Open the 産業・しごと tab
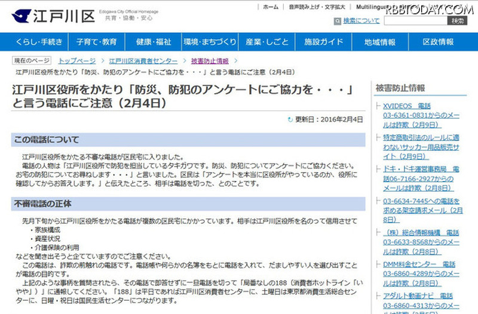 267,42
